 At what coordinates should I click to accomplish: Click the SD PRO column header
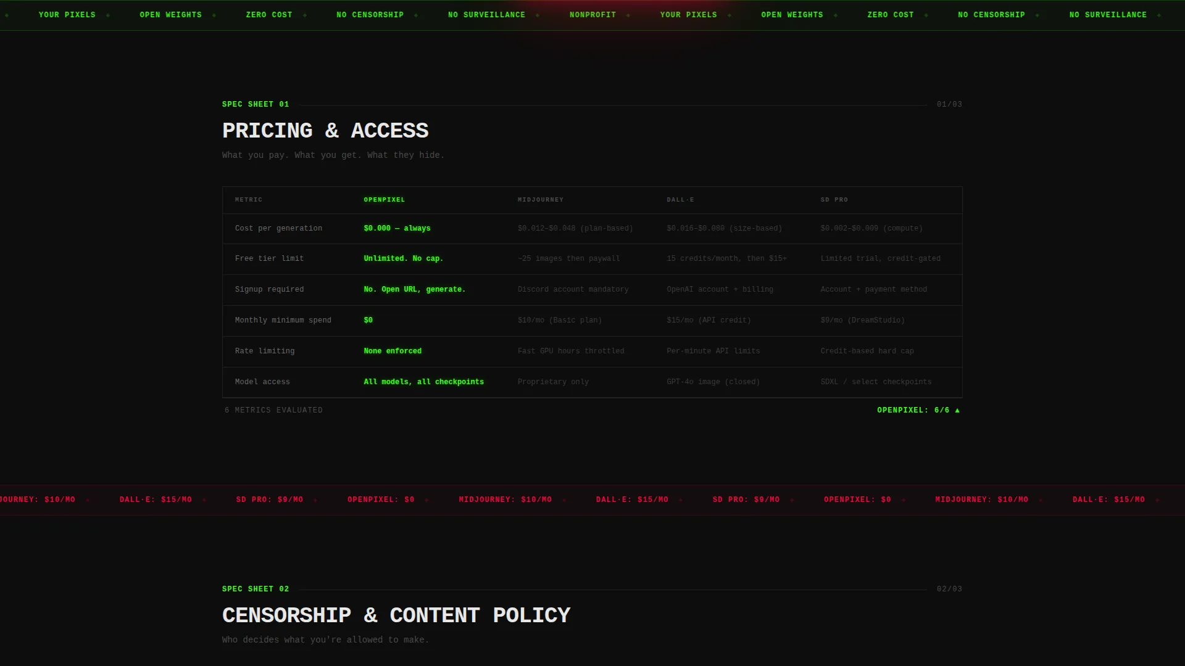tap(834, 200)
